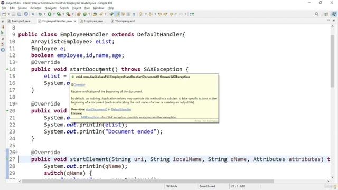Viewport: 338px width, 190px height.
Task: Launch Coverage with its toolbar icon
Action: pyautogui.click(x=59, y=14)
